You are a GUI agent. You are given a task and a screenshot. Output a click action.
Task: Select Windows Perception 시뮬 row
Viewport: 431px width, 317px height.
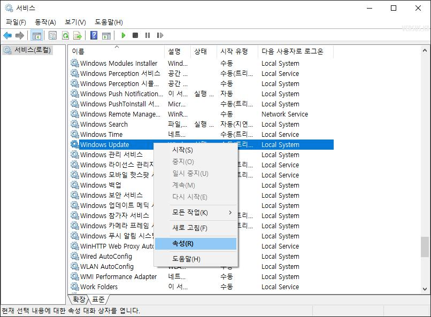click(202, 83)
